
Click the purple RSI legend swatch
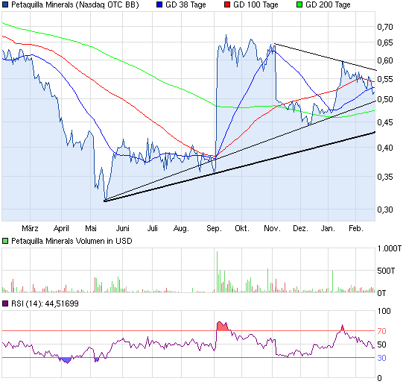click(x=5, y=303)
